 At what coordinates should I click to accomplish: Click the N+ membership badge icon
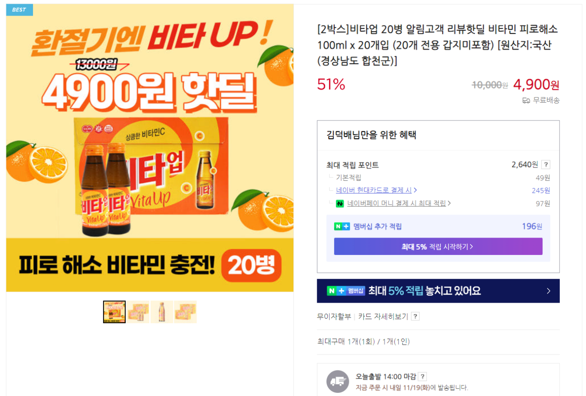[342, 227]
